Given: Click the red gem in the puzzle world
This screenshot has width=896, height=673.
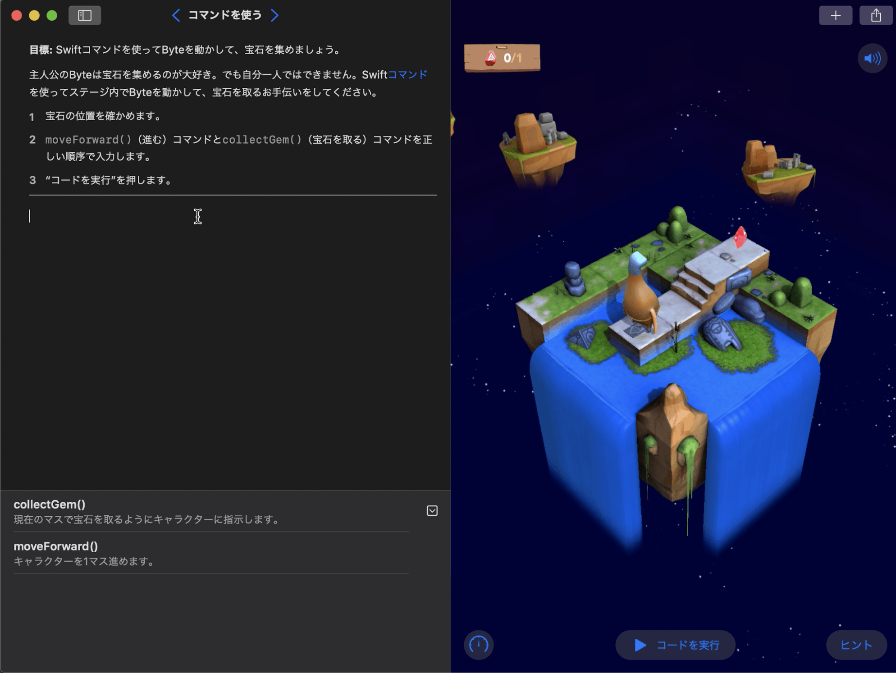Looking at the screenshot, I should point(740,236).
